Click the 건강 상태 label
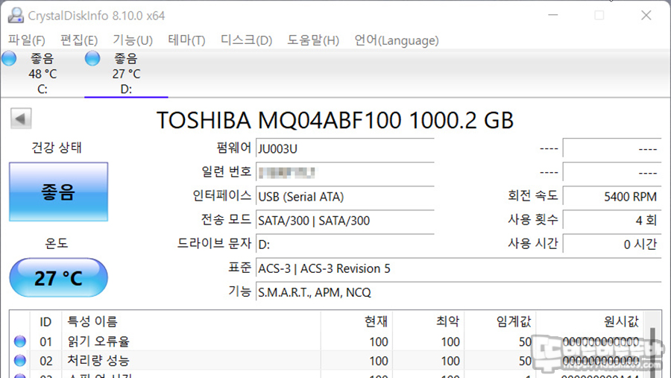The height and width of the screenshot is (378, 671). coord(57,148)
